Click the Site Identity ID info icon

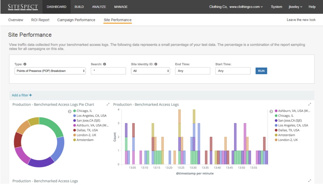point(156,64)
